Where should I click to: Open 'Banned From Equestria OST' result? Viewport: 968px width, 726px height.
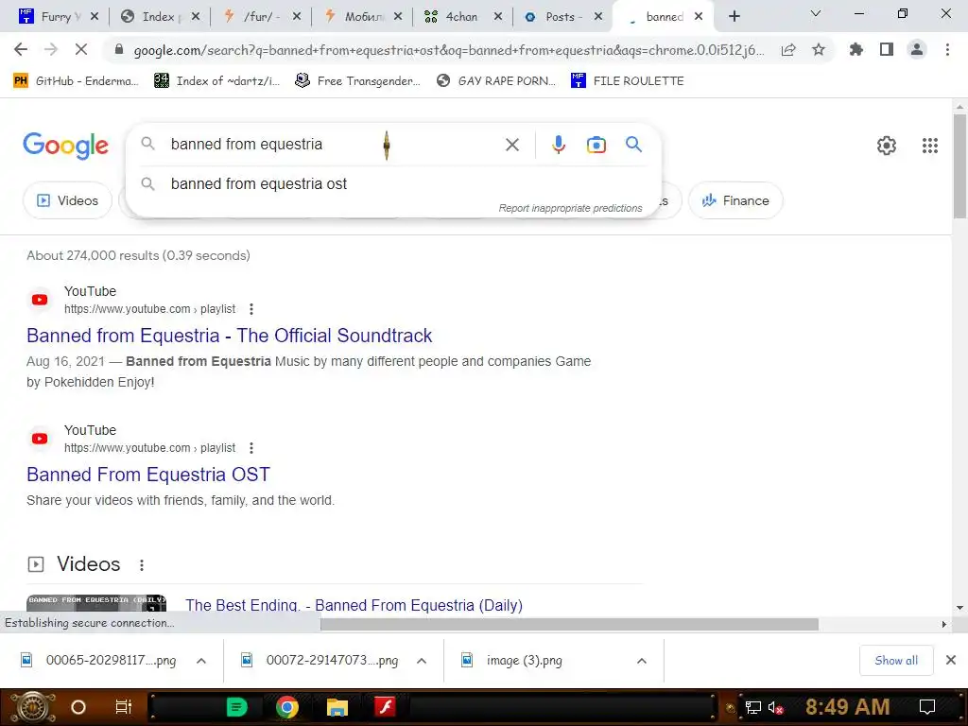pyautogui.click(x=148, y=475)
